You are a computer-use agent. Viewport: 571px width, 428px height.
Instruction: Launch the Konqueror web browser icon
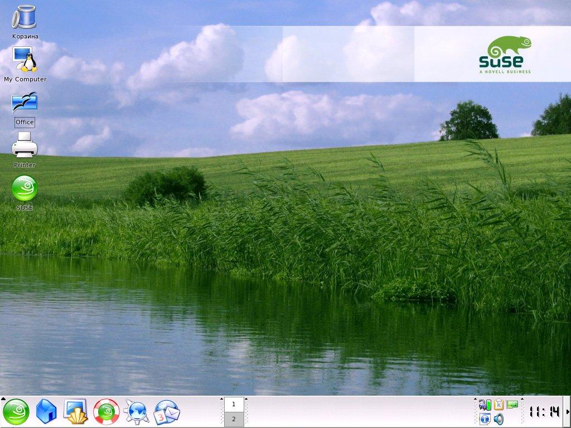click(137, 412)
